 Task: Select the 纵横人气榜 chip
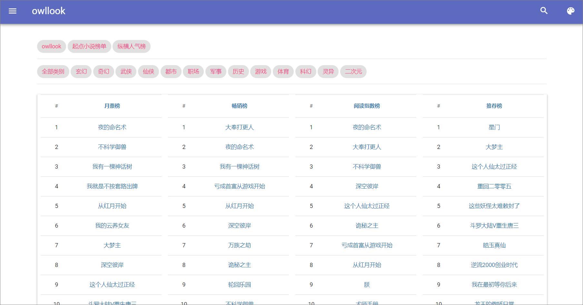click(132, 46)
